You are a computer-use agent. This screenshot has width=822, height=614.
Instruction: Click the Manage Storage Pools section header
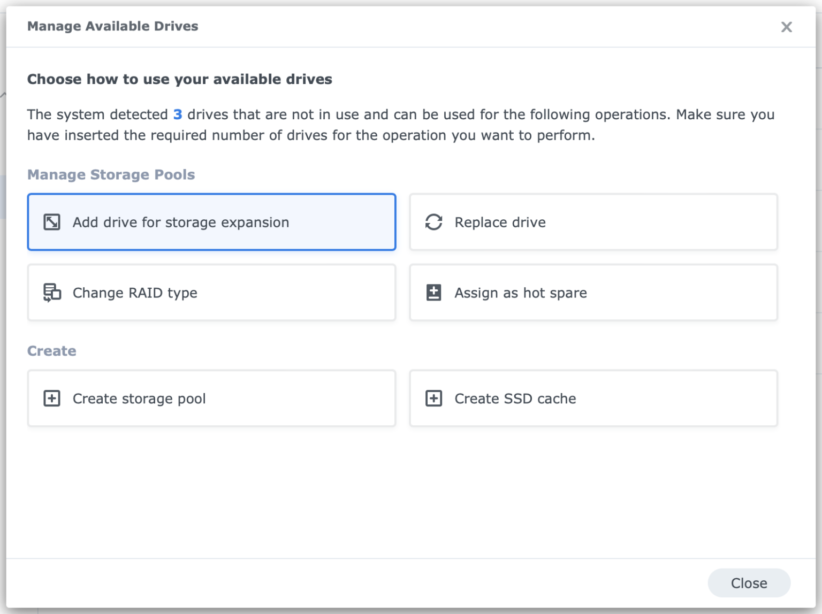pyautogui.click(x=111, y=174)
